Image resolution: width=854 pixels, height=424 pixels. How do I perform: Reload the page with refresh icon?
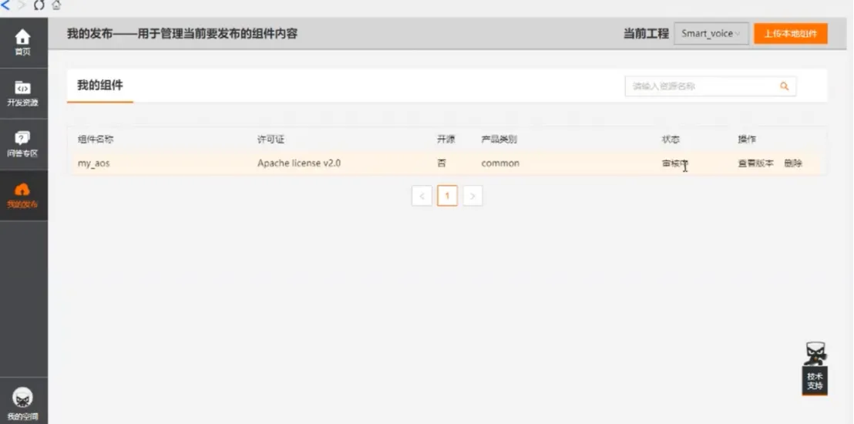point(39,5)
